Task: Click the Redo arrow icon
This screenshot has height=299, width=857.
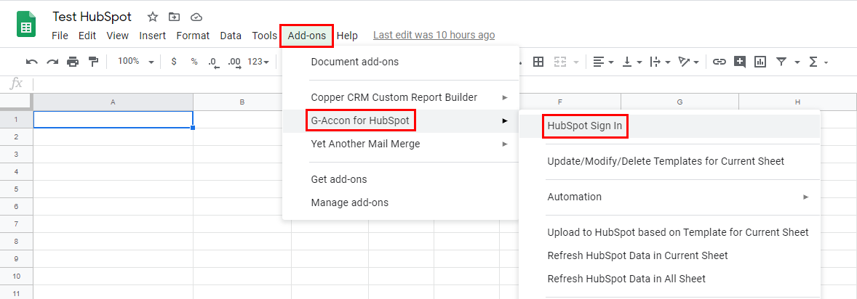Action: click(52, 62)
